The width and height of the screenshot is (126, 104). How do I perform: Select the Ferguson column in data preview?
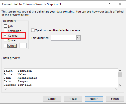68,78
